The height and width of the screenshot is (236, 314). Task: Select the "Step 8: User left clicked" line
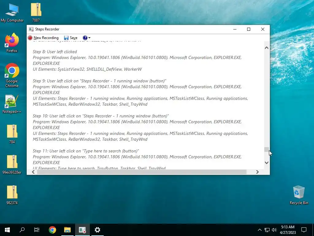[55, 52]
